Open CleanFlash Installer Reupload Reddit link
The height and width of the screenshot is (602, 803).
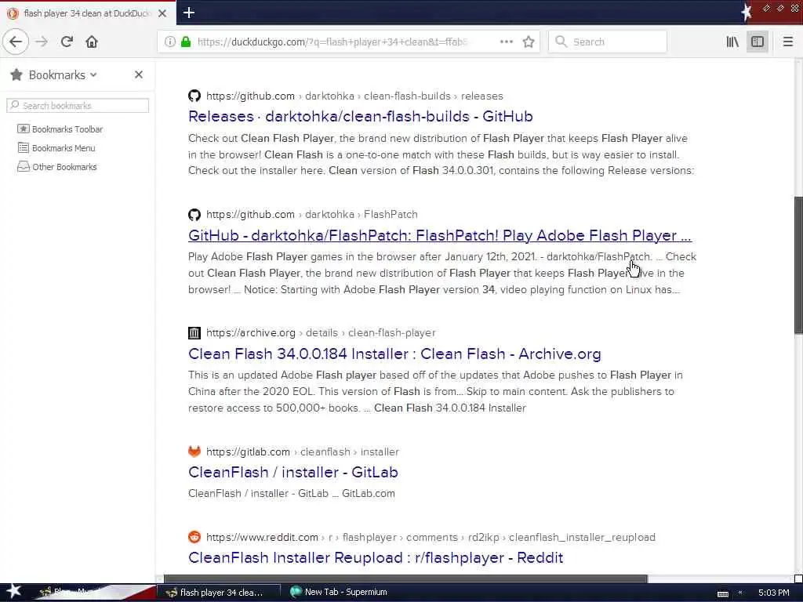point(376,557)
